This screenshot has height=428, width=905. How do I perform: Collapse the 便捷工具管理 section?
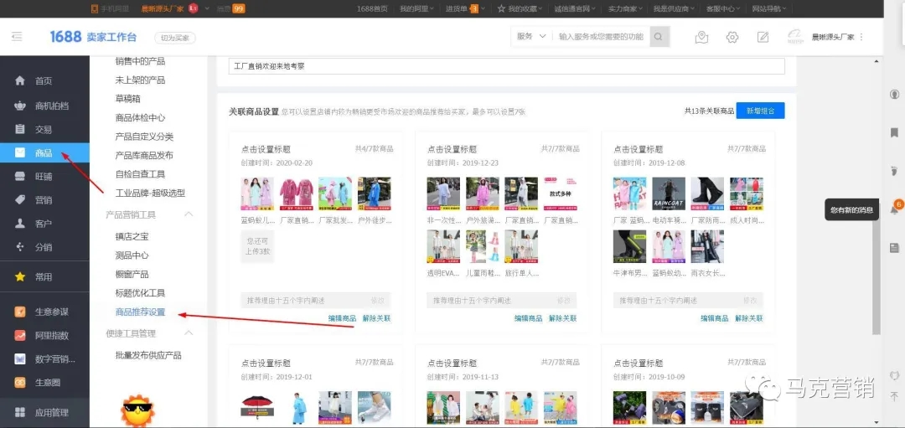(x=189, y=333)
